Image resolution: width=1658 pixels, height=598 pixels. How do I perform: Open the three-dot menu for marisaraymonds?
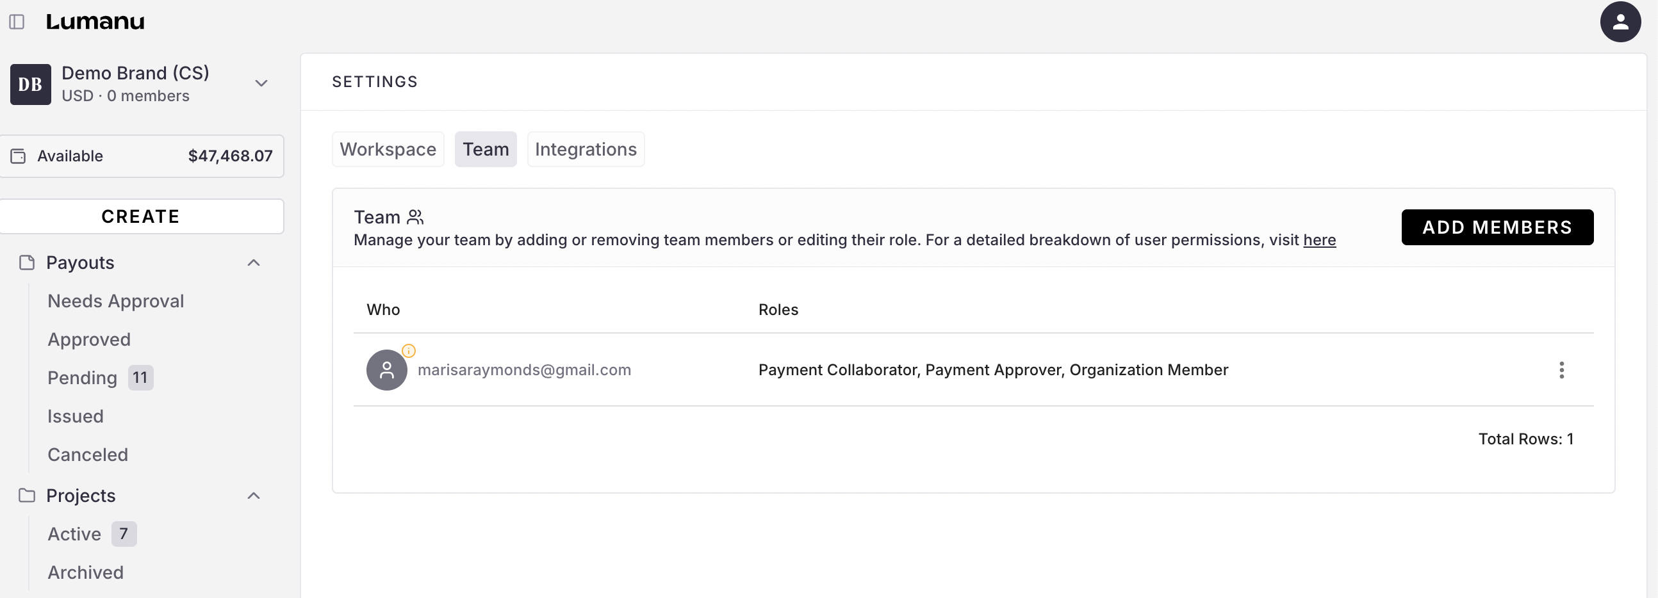point(1561,369)
